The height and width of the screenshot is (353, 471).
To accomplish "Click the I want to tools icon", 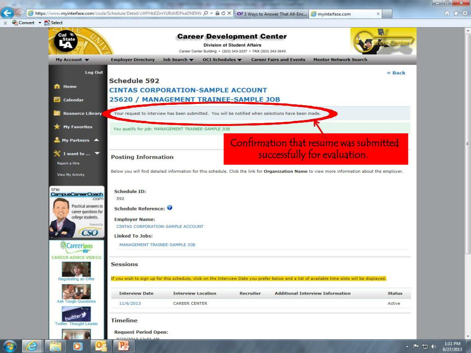I will (x=57, y=154).
